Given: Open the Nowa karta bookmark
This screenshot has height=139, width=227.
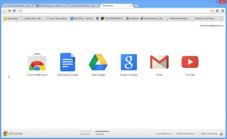Looking at the screenshot, I should [11, 18].
